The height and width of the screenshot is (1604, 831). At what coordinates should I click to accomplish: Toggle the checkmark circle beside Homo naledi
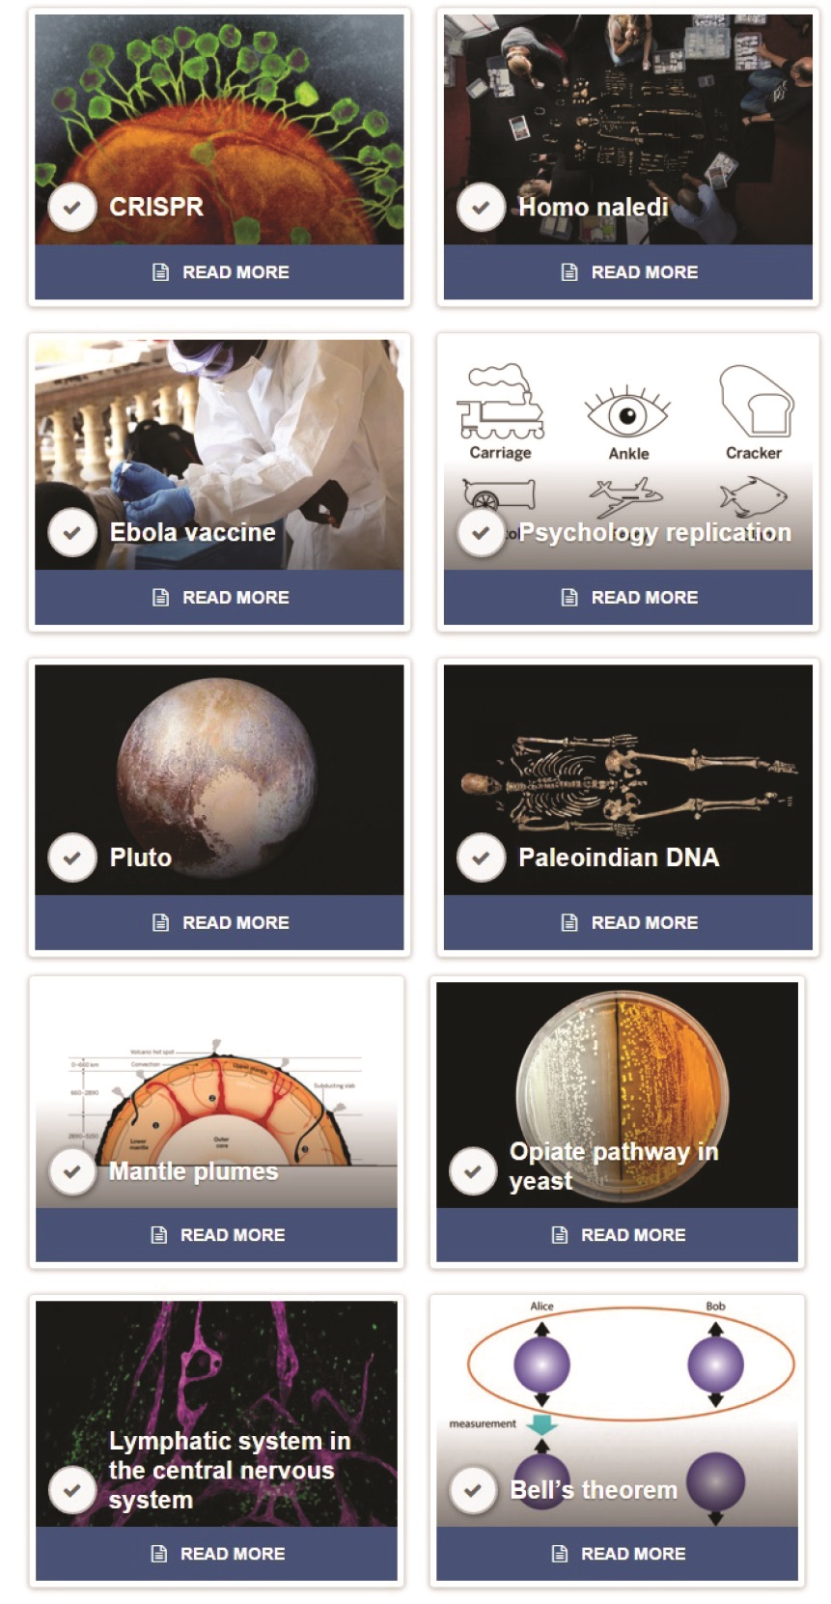point(481,207)
